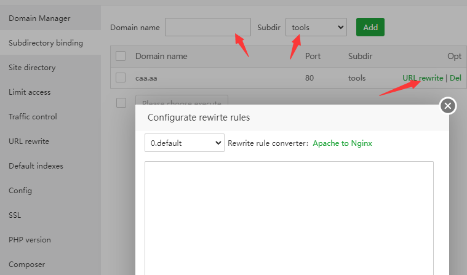Close the Configurate rewrite rules dialog

point(448,106)
